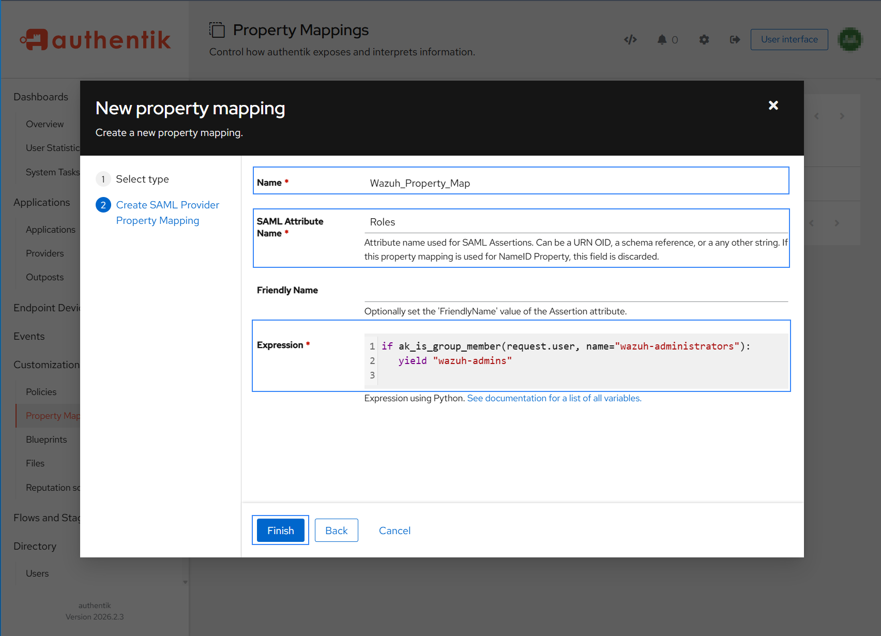Expand Applications section in sidebar
Viewport: 881px width, 636px height.
tap(42, 202)
